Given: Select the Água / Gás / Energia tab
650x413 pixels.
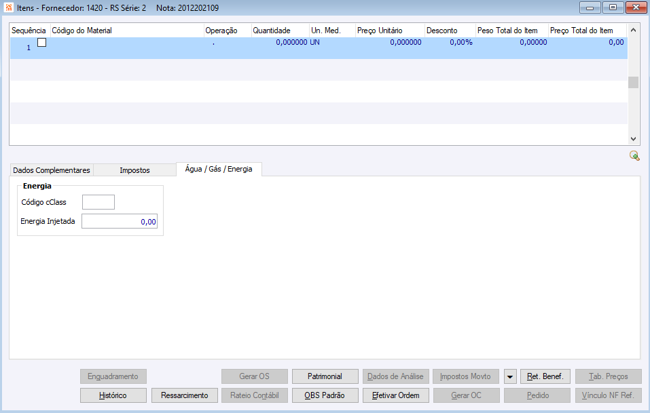Looking at the screenshot, I should pos(219,169).
